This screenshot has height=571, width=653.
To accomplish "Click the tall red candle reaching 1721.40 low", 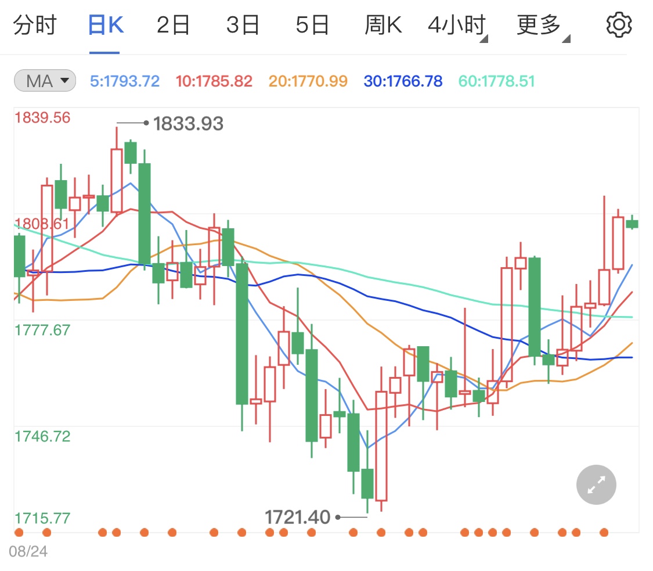I will click(x=381, y=446).
